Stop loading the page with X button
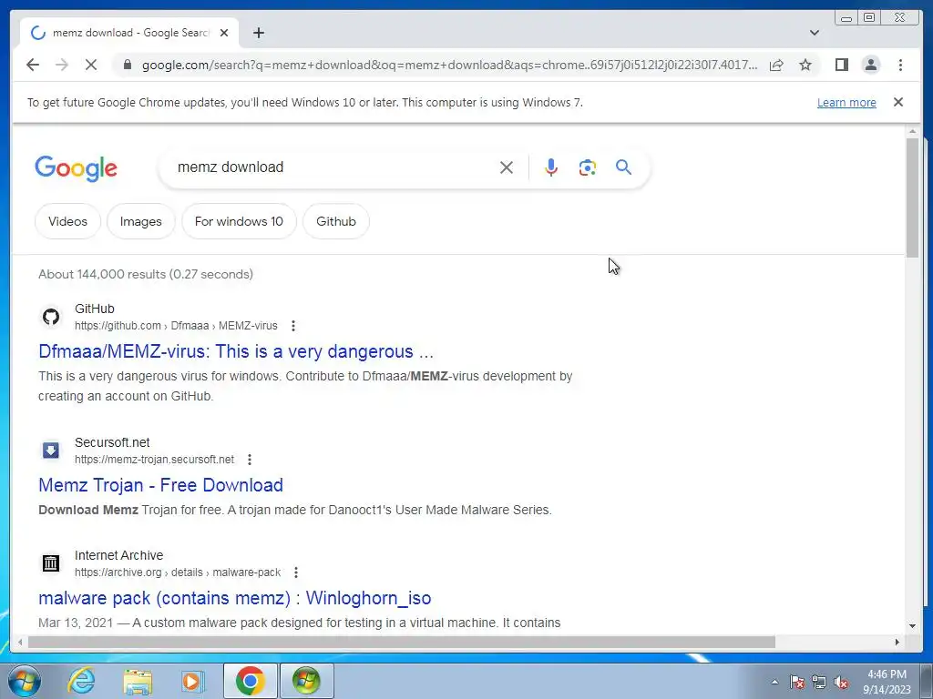Viewport: 933px width, 699px height. point(91,65)
